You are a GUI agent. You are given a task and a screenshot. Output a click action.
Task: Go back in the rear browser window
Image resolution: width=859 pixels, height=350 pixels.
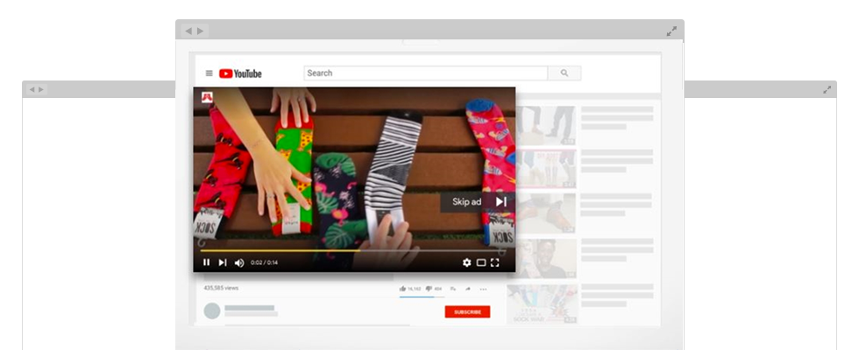[x=32, y=89]
